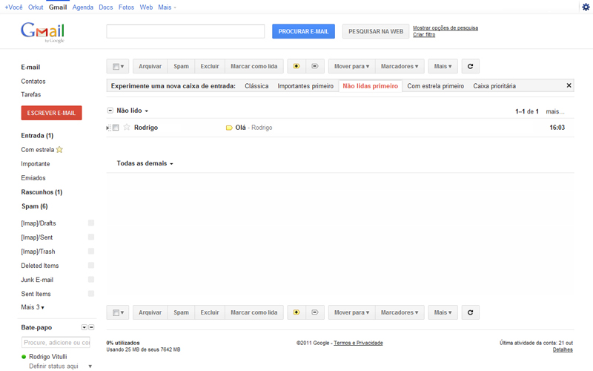The height and width of the screenshot is (371, 593).
Task: Close the inbox style suggestion bar
Action: [569, 85]
